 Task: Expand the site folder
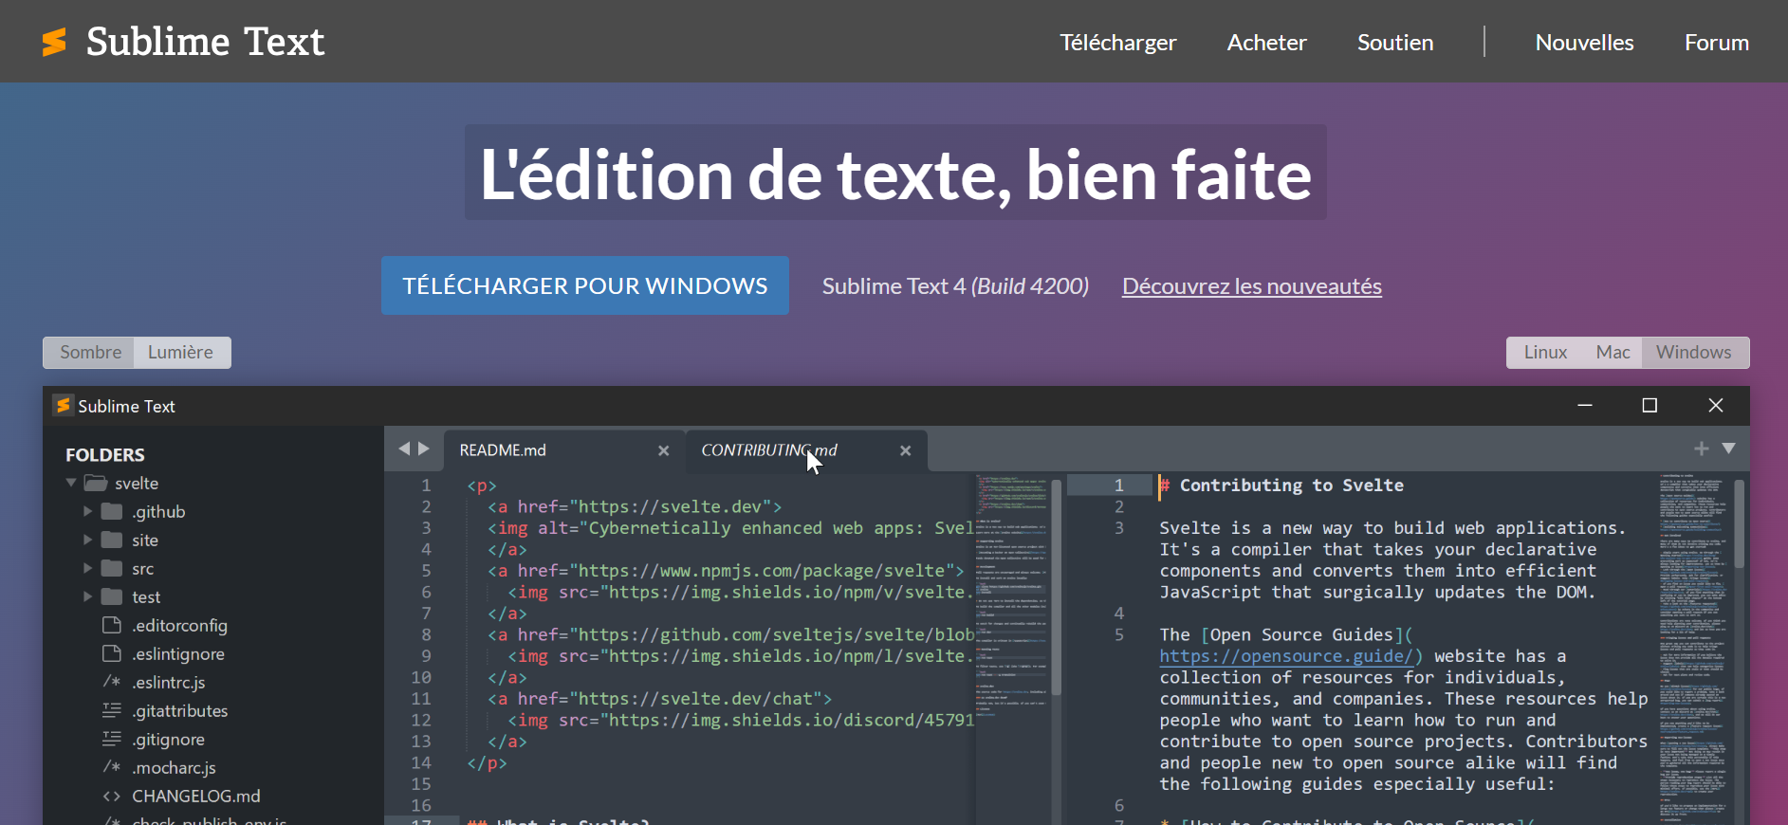coord(87,540)
